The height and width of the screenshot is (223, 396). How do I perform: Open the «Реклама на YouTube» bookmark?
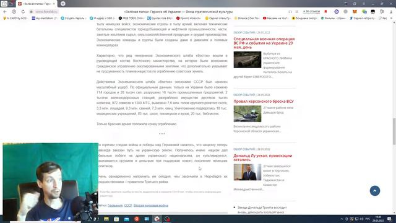(275, 18)
